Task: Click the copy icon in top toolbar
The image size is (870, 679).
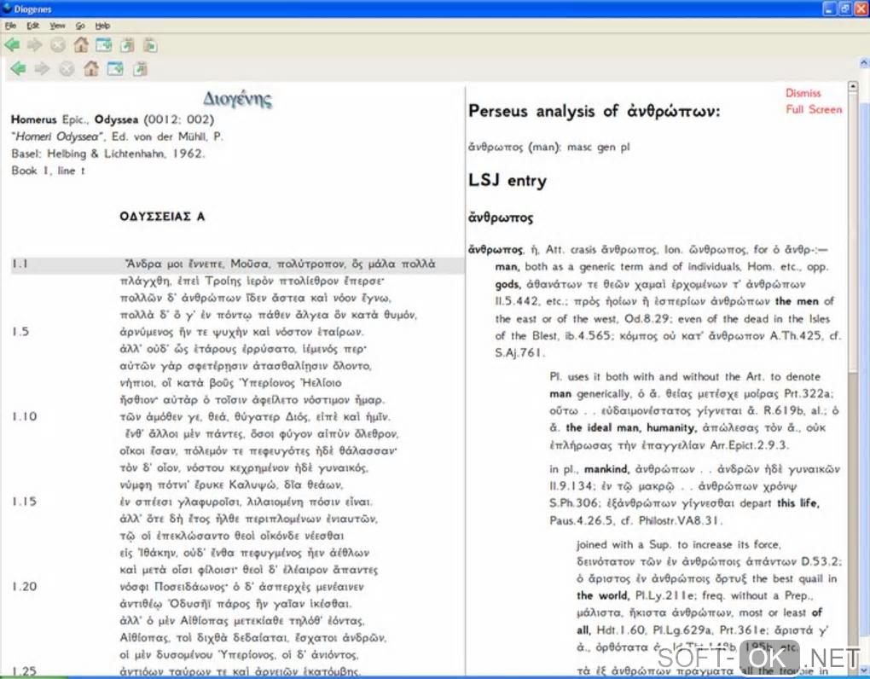Action: (127, 45)
